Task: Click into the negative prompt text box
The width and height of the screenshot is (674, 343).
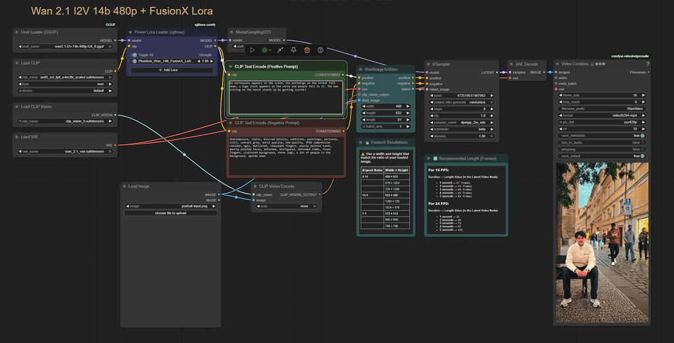Action: pos(286,156)
